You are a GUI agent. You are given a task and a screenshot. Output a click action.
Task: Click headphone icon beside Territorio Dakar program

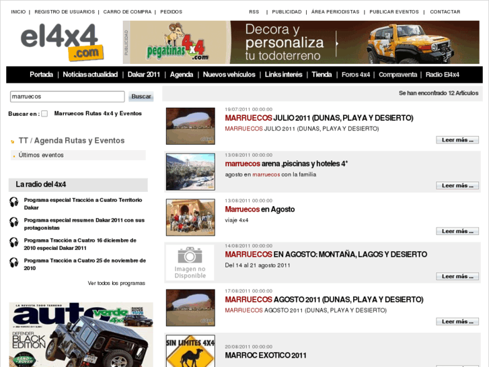(13, 202)
